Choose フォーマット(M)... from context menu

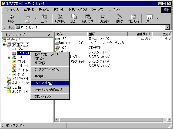tap(50, 83)
